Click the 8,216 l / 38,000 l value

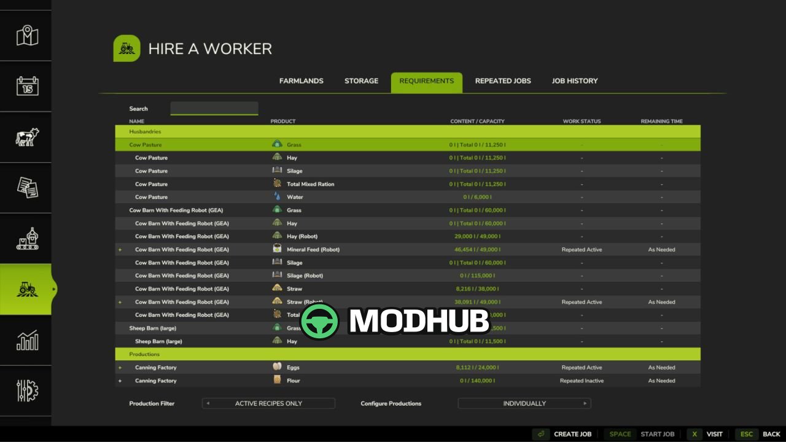click(477, 289)
